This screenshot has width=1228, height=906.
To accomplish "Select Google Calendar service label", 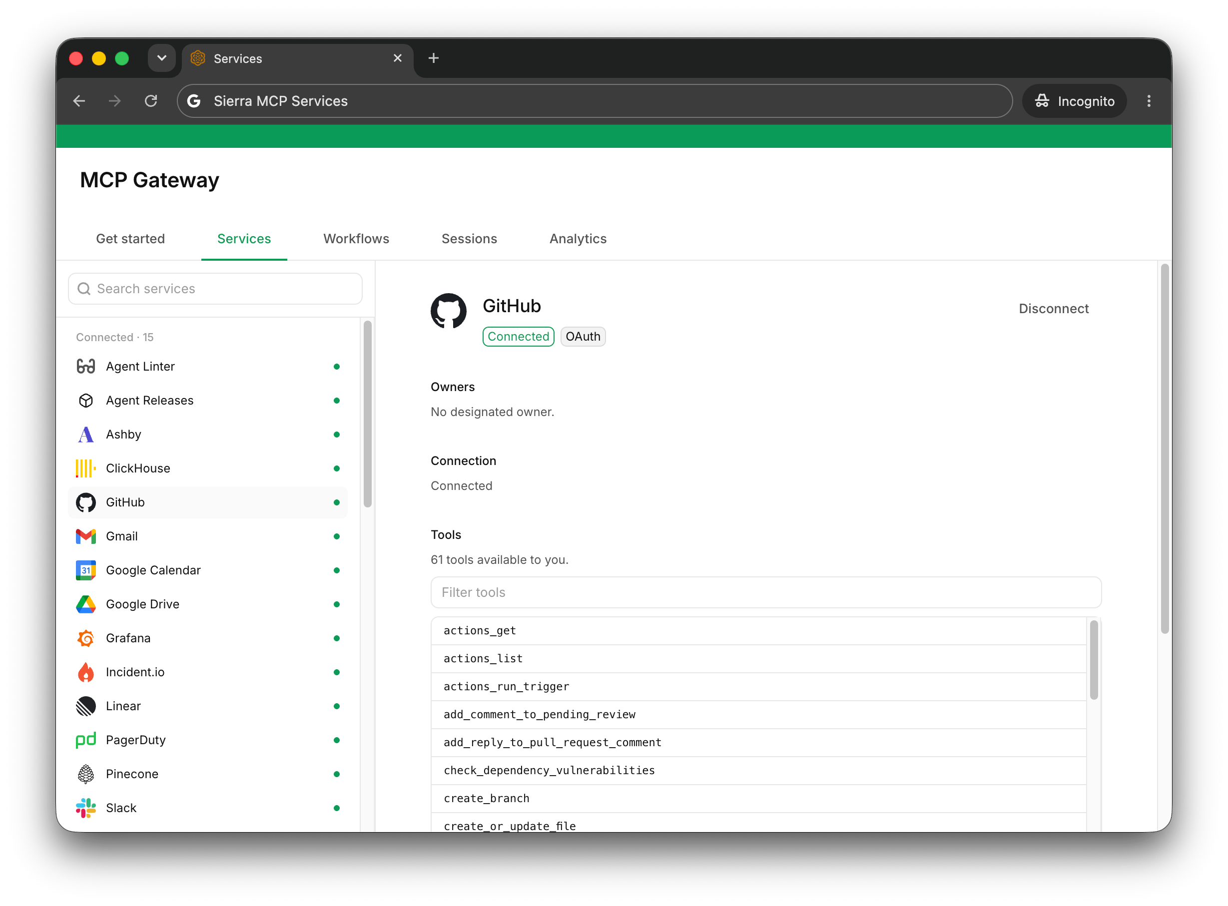I will (x=153, y=570).
